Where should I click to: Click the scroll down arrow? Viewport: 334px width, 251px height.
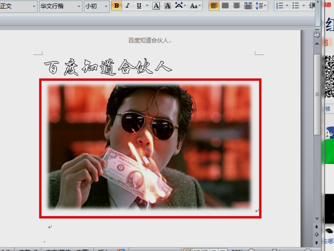coord(317,219)
